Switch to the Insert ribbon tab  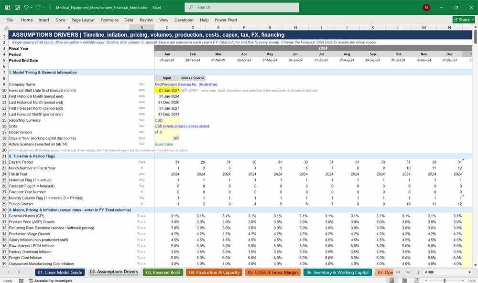[x=44, y=20]
